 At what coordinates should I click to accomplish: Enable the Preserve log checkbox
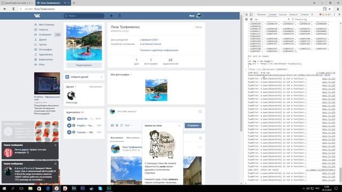[293, 19]
